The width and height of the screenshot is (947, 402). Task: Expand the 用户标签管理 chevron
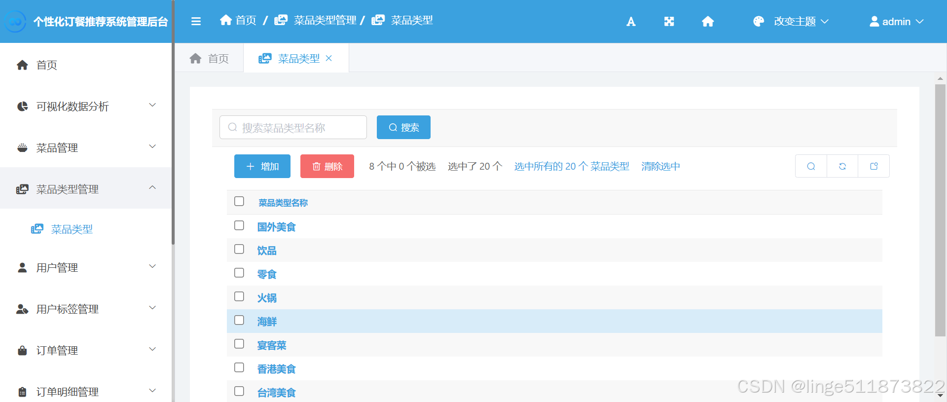[x=152, y=308]
